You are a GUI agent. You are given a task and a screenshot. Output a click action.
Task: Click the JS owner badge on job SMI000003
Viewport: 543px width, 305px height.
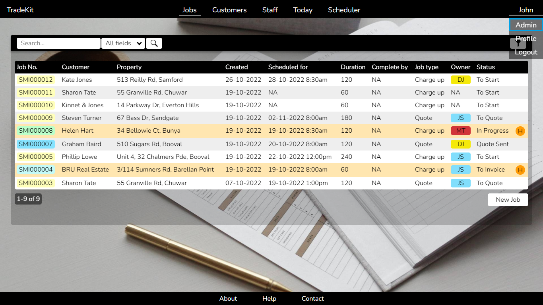click(460, 183)
